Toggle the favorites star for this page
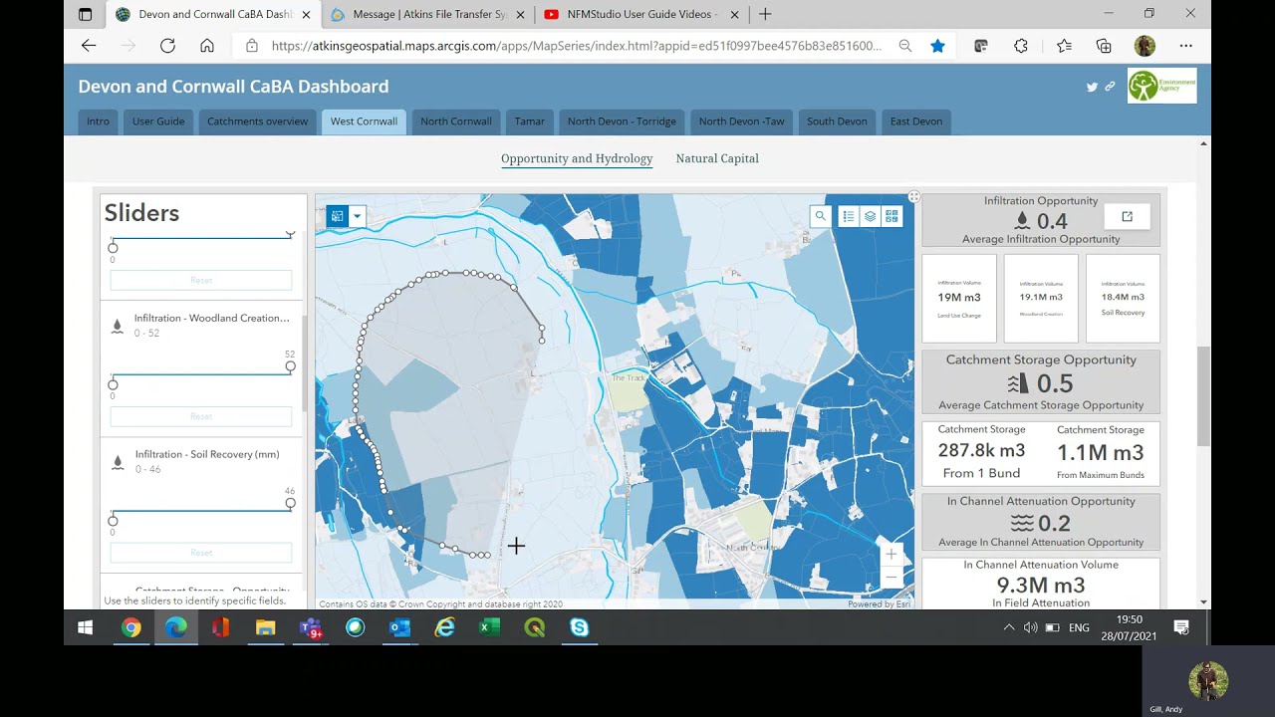The image size is (1275, 717). pos(937,46)
